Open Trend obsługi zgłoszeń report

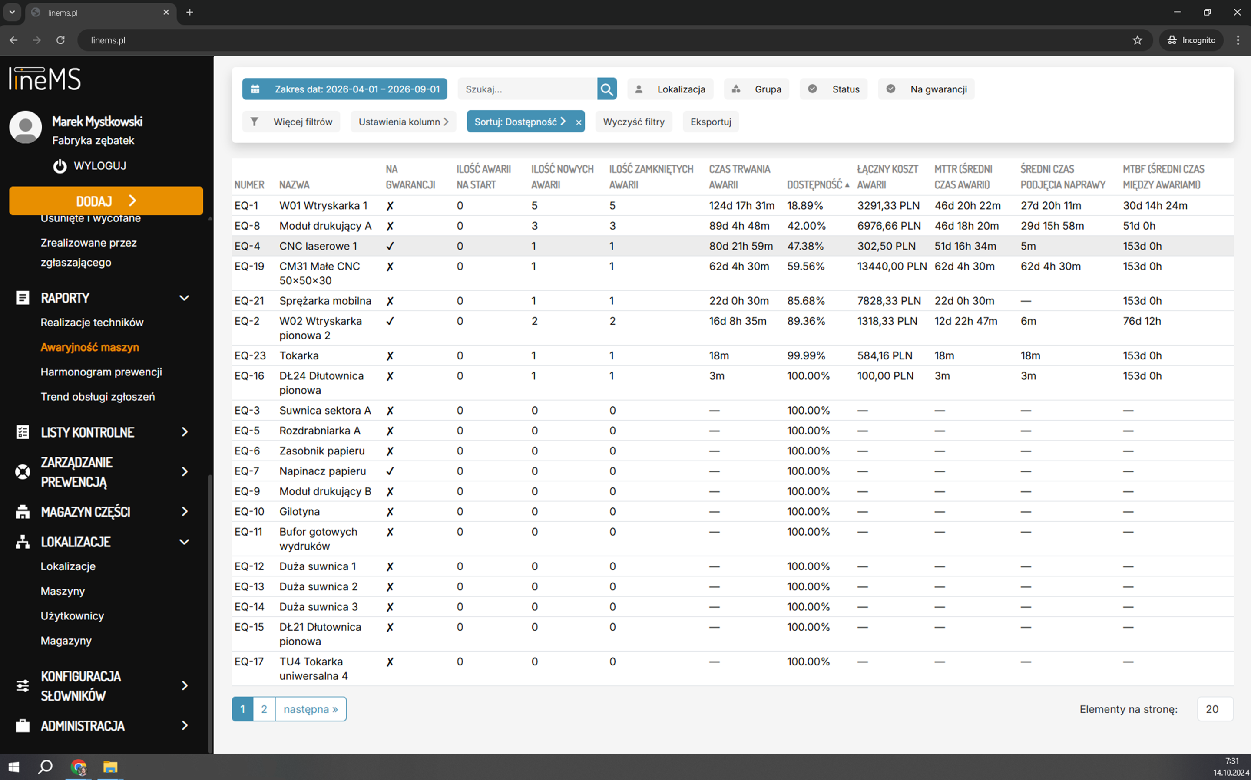pyautogui.click(x=98, y=397)
